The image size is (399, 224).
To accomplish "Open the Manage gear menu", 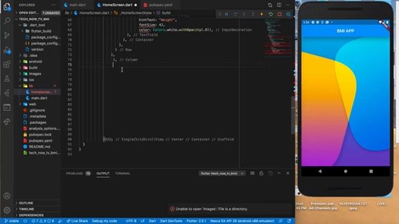I will [x=7, y=210].
